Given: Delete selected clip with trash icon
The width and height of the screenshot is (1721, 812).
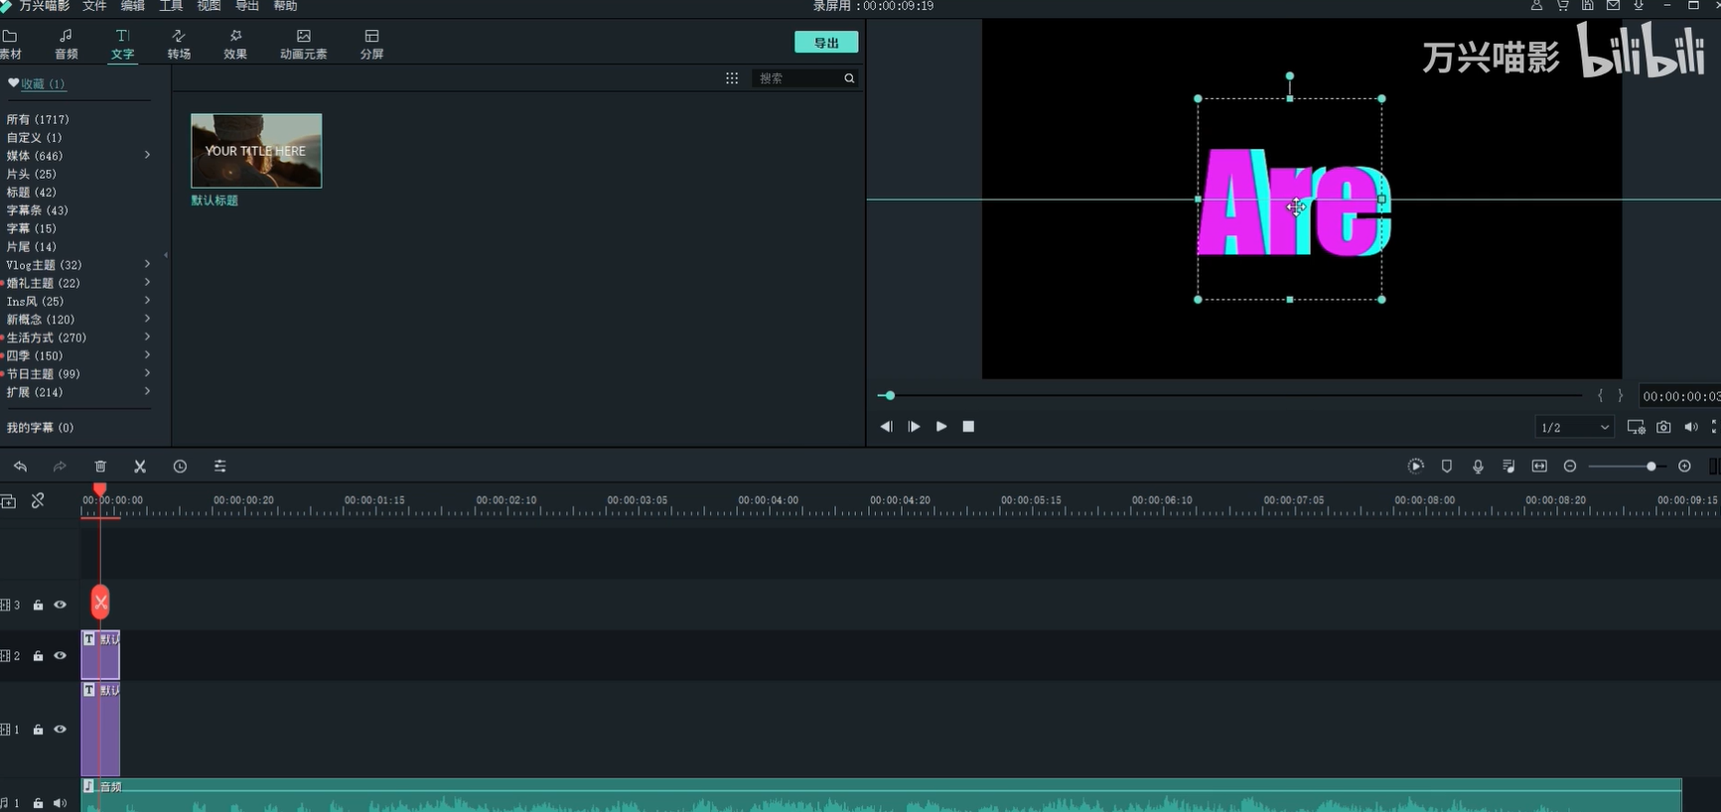Looking at the screenshot, I should pos(100,467).
